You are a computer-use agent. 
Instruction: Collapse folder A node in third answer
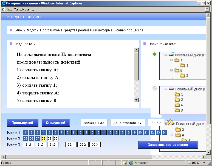point(172,135)
